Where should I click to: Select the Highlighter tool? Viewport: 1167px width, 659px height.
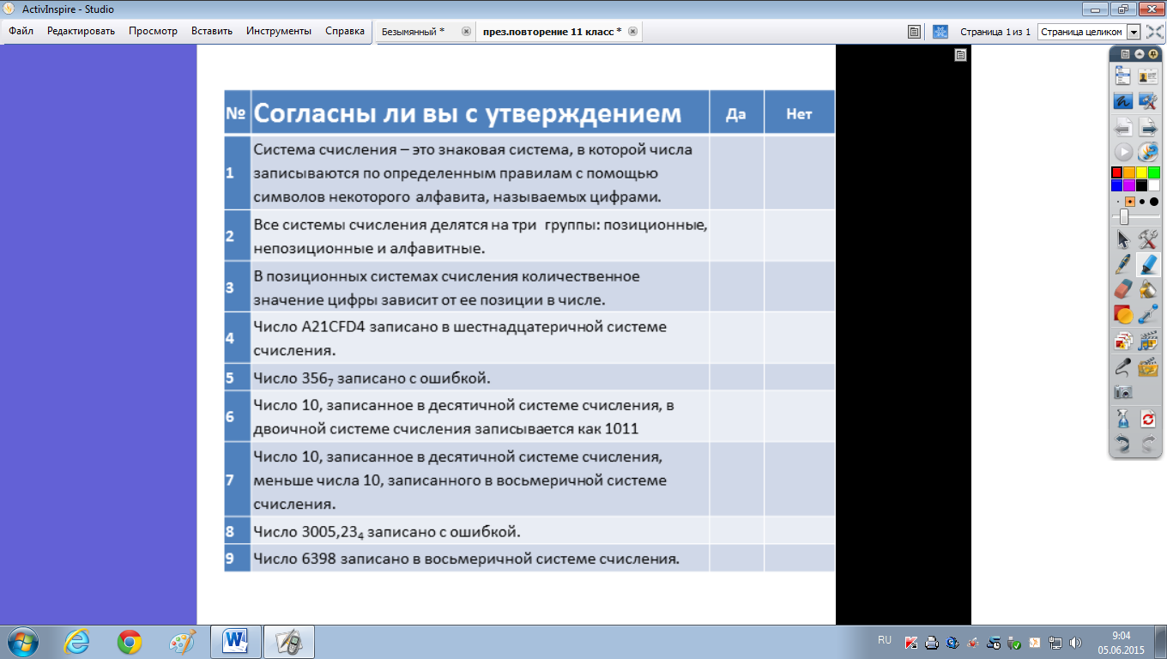click(x=1148, y=264)
